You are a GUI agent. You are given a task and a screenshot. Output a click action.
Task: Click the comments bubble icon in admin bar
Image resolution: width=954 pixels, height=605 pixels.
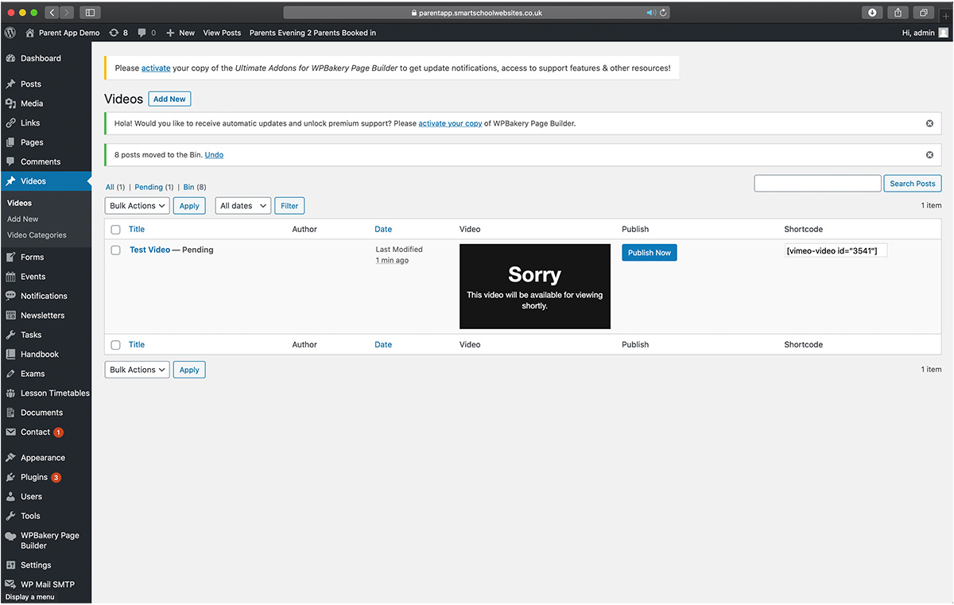142,33
